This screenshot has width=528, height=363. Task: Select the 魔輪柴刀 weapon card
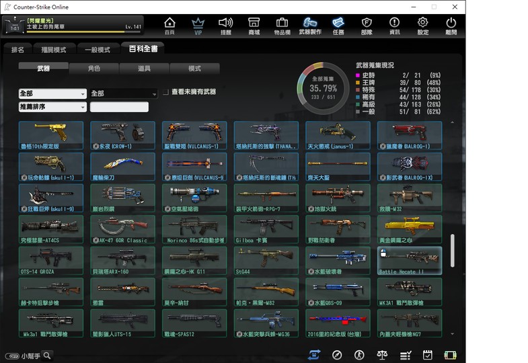point(122,167)
